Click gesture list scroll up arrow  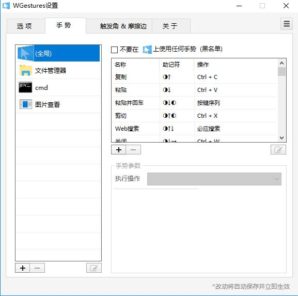(x=281, y=63)
